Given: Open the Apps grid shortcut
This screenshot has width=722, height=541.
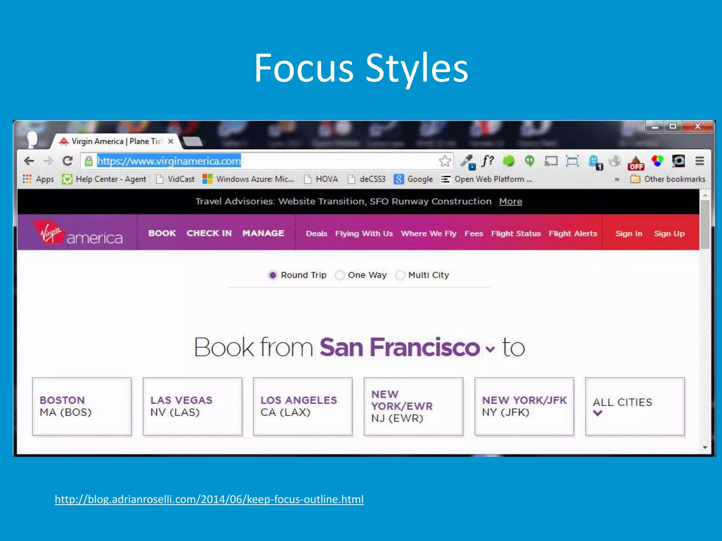Looking at the screenshot, I should [x=38, y=179].
